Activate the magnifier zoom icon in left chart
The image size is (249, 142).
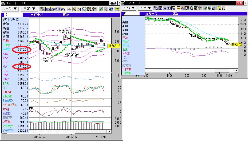[x=84, y=9]
